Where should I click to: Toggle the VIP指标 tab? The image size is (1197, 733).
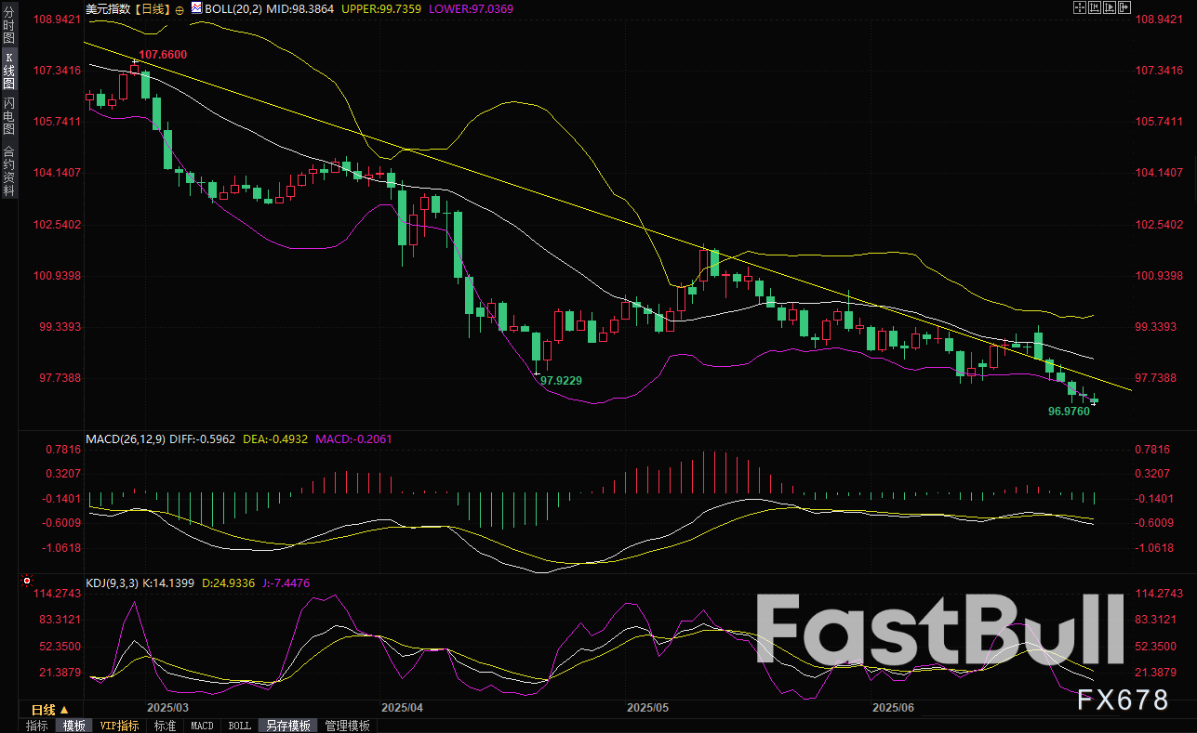click(x=119, y=726)
